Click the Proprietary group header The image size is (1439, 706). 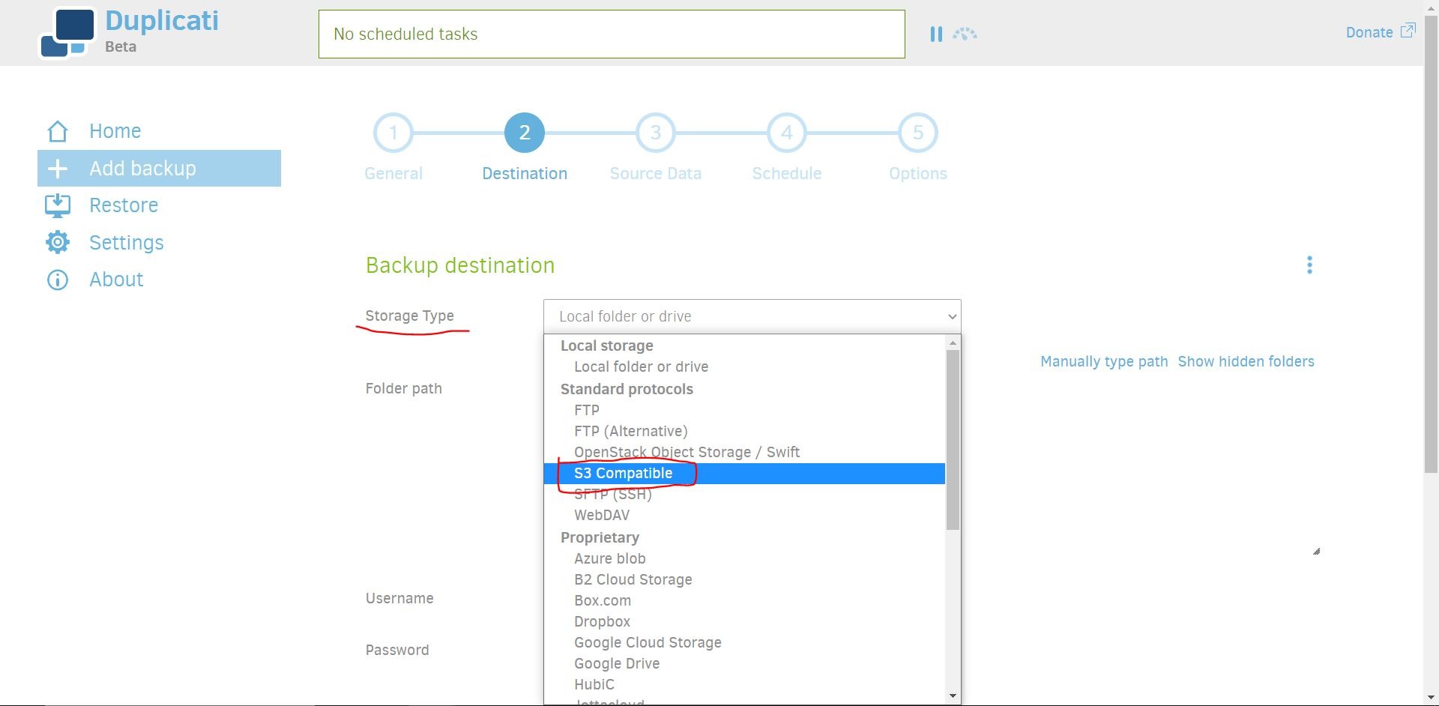point(600,537)
